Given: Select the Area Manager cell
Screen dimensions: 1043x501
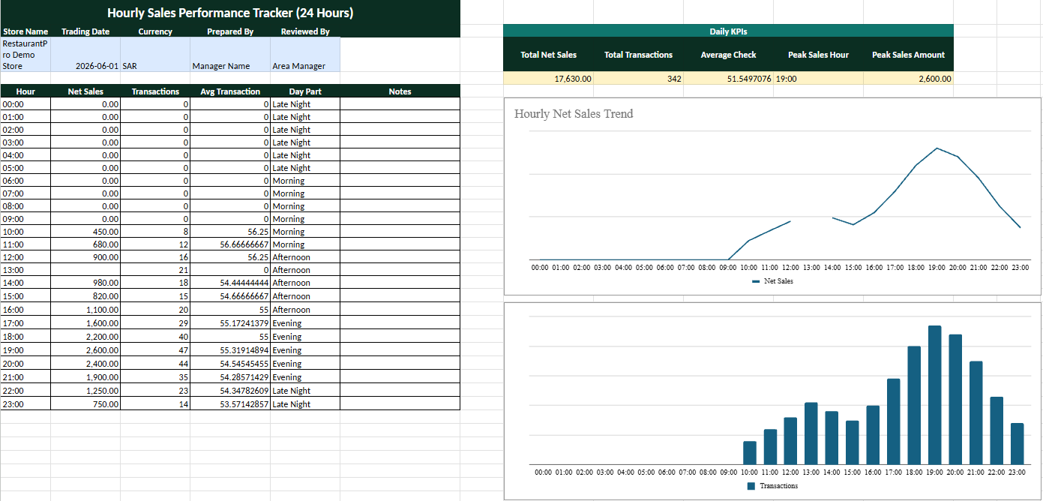Looking at the screenshot, I should click(305, 55).
